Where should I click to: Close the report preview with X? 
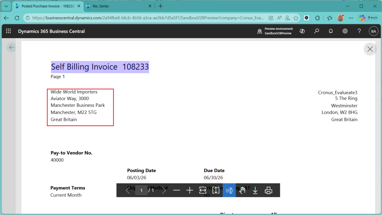370,49
